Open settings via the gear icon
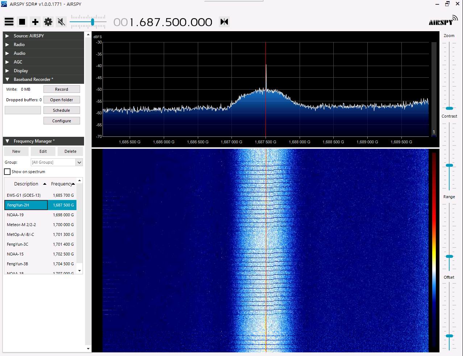Screen dimensions: 463x356 click(48, 22)
